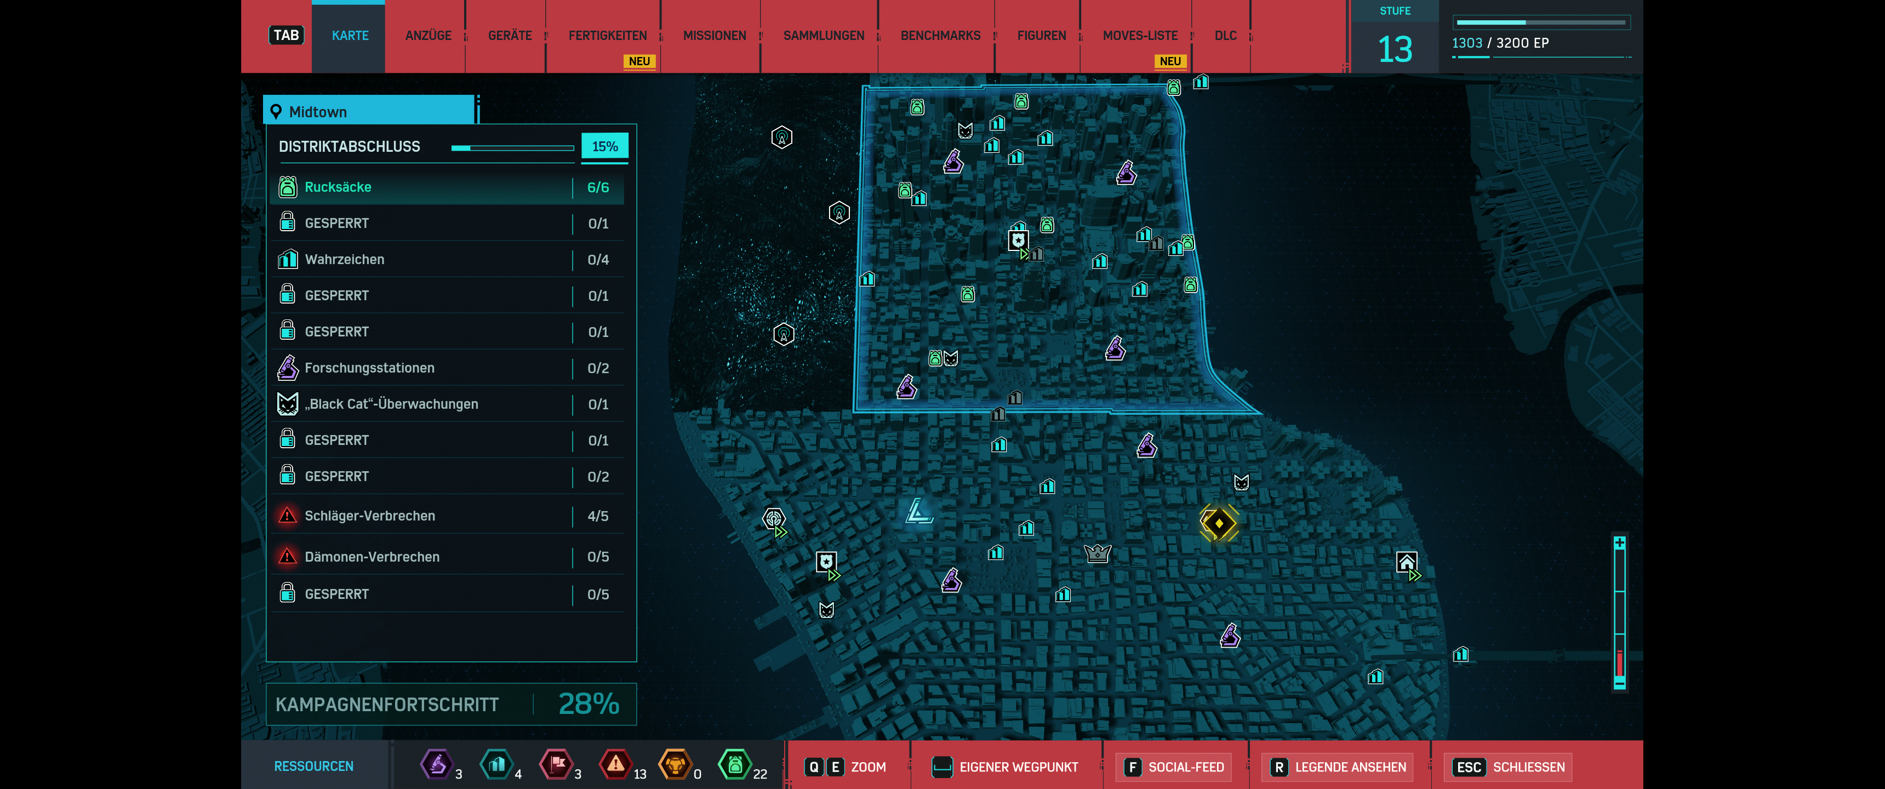The height and width of the screenshot is (789, 1885).
Task: Switch to the FIGUREN tab
Action: pos(1041,36)
